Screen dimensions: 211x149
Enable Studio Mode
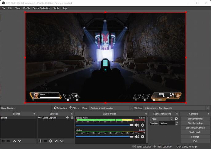[195, 132]
